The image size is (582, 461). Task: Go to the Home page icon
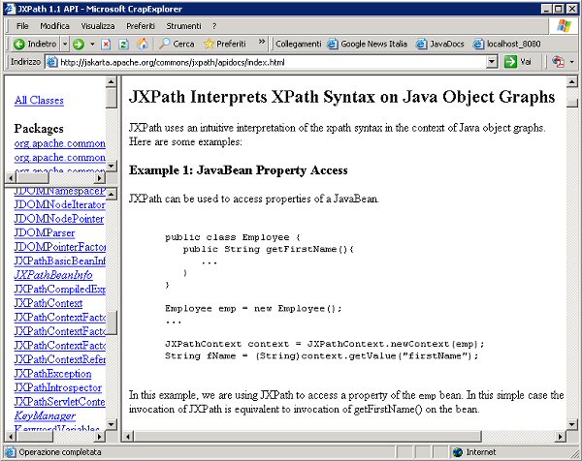pyautogui.click(x=143, y=44)
